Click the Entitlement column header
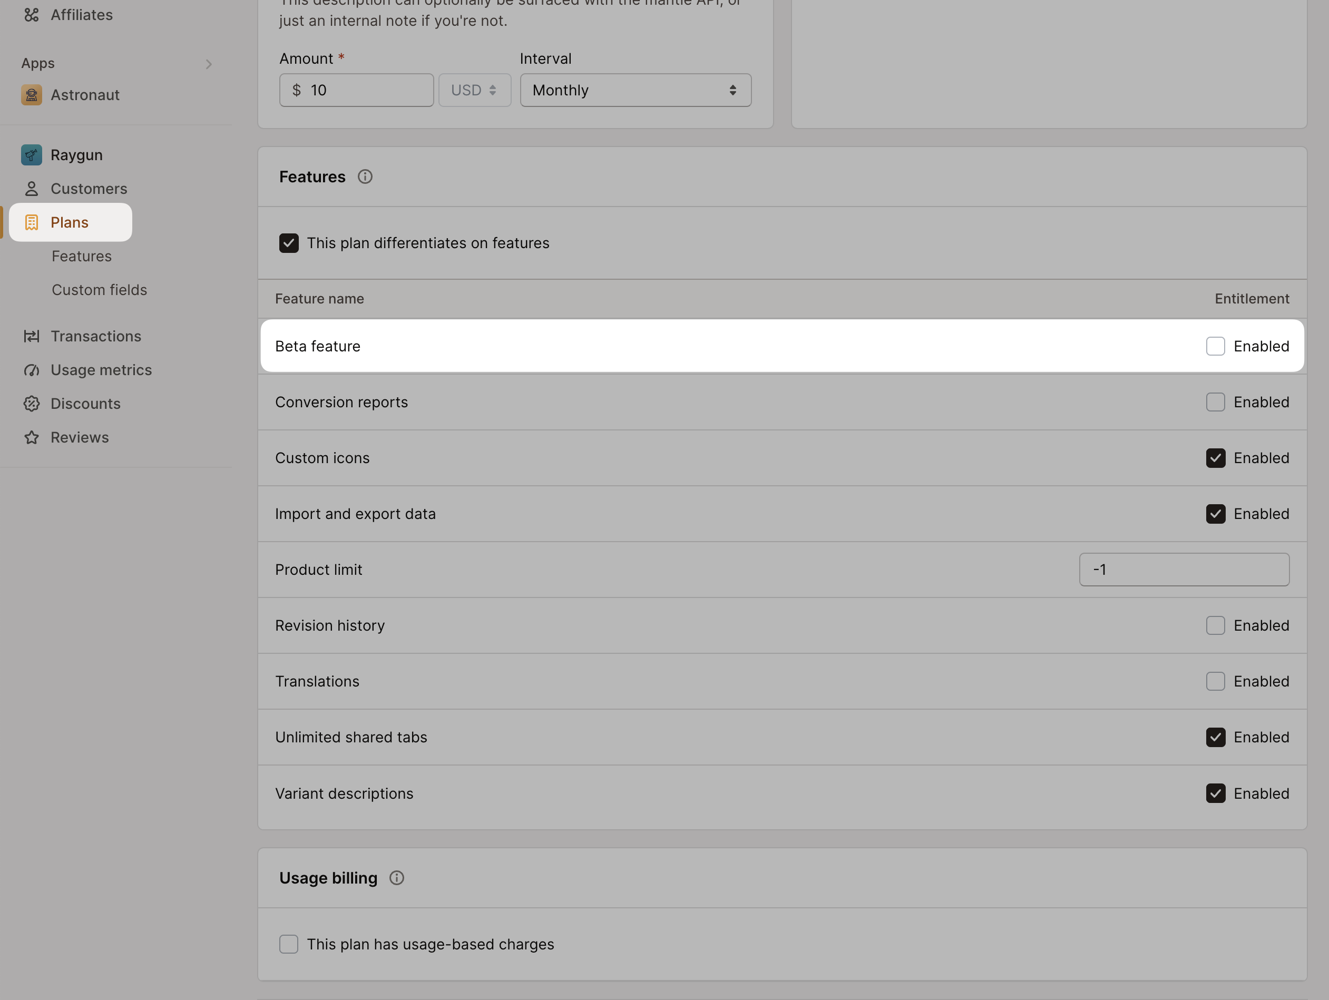 click(x=1252, y=299)
